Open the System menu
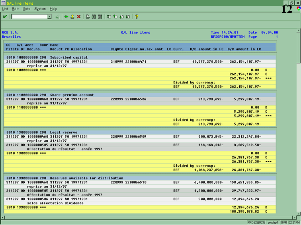Image resolution: width=301 pixels, height=225 pixels. click(x=40, y=9)
